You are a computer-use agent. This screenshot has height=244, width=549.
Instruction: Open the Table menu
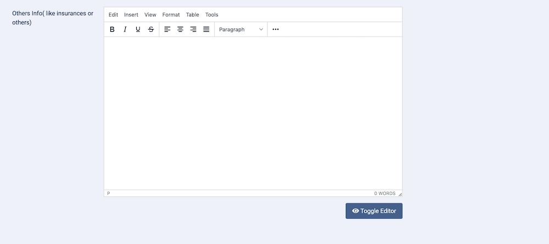coord(192,15)
